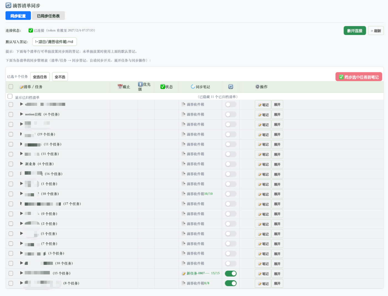Viewport: 388px width, 296px height.
Task: Expand the list with 17 个任务
Action: tap(21, 204)
